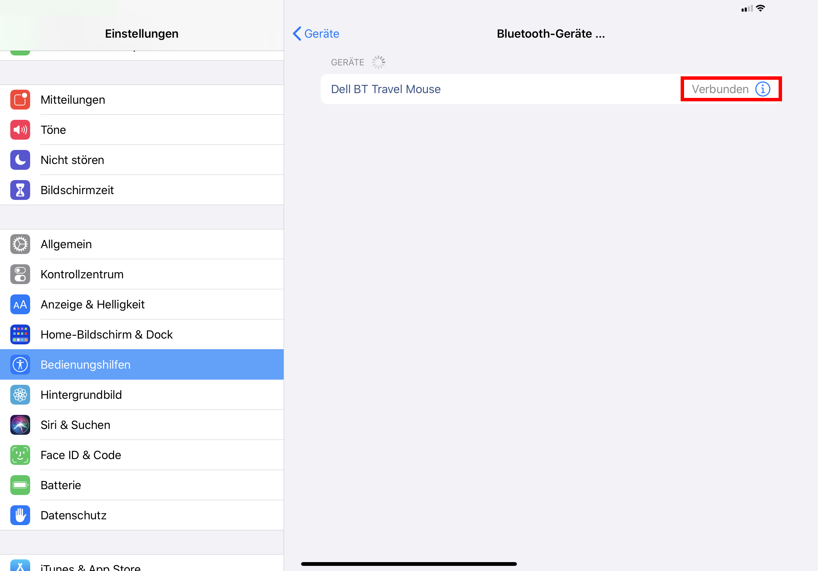Tap the info icon beside Verbunden
The image size is (818, 571).
(x=763, y=89)
